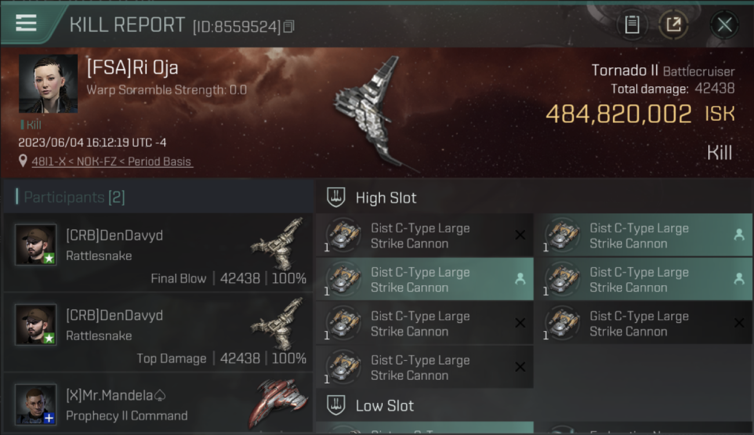Open Ri Oja's character portrait
This screenshot has width=754, height=435.
(x=48, y=84)
